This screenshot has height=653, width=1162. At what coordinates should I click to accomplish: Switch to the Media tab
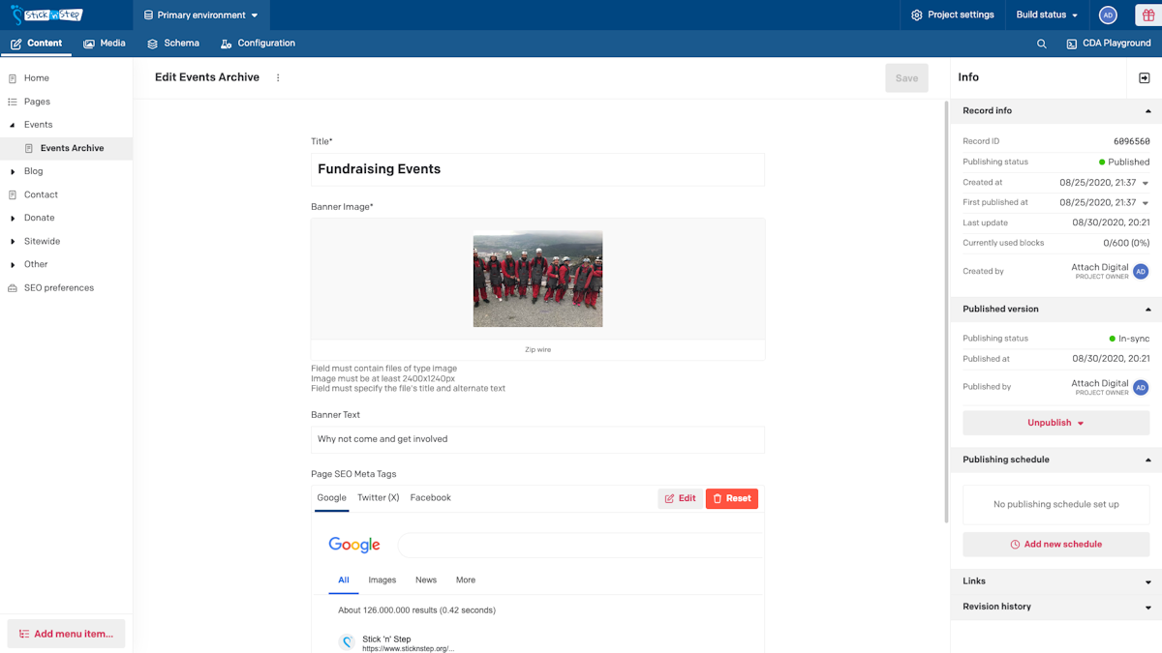tap(105, 44)
